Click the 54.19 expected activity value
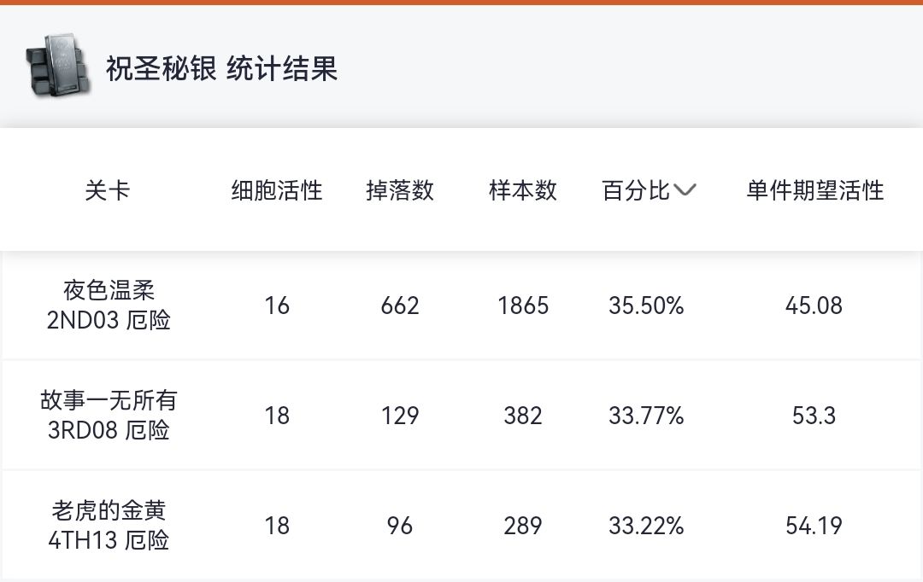The height and width of the screenshot is (582, 923). [814, 526]
